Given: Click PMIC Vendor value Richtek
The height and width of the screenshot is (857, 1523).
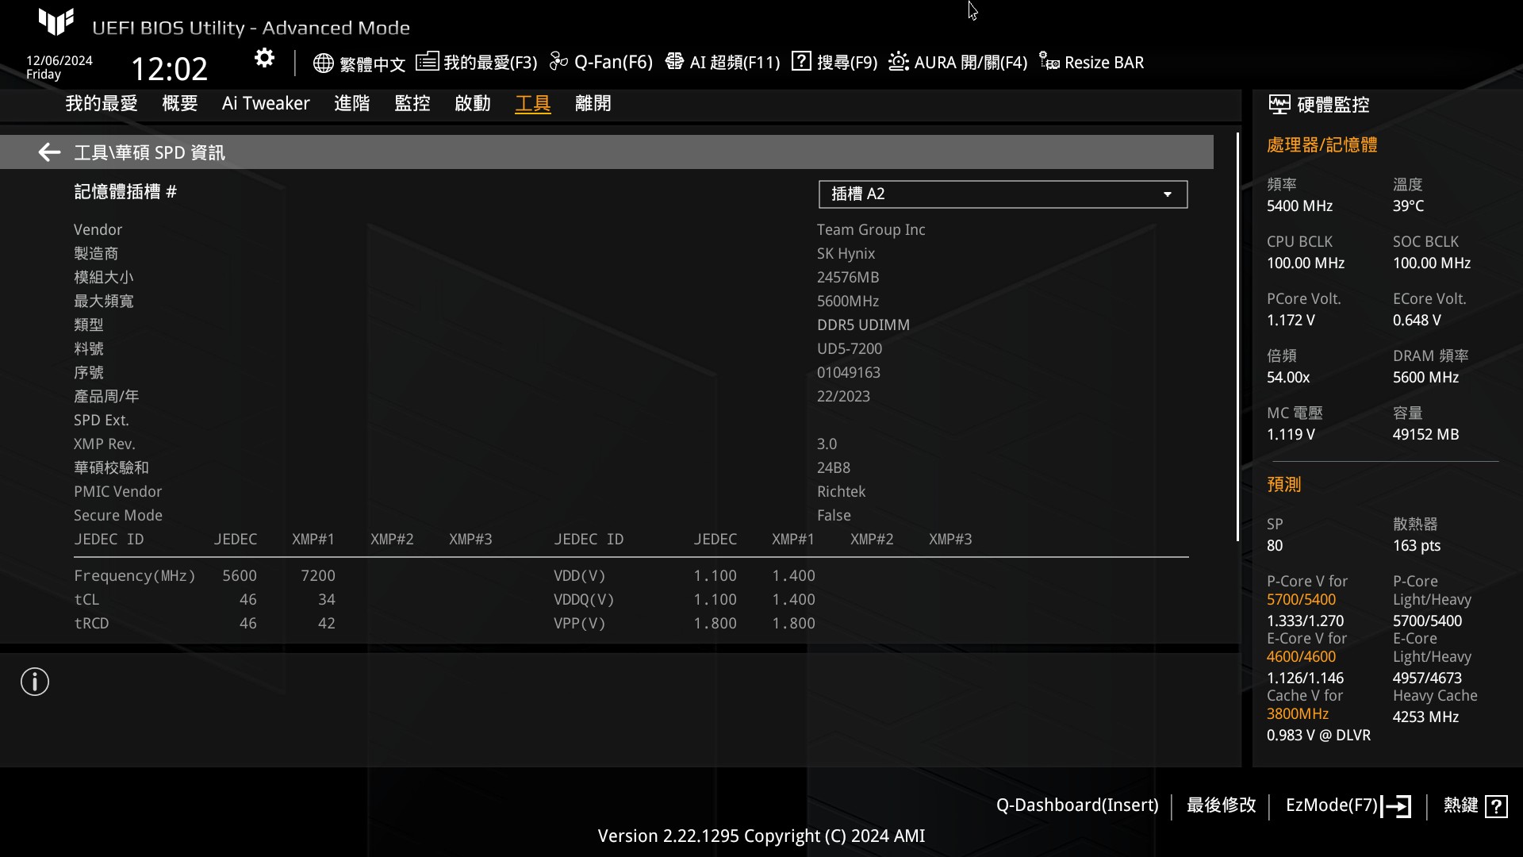Looking at the screenshot, I should click(841, 492).
